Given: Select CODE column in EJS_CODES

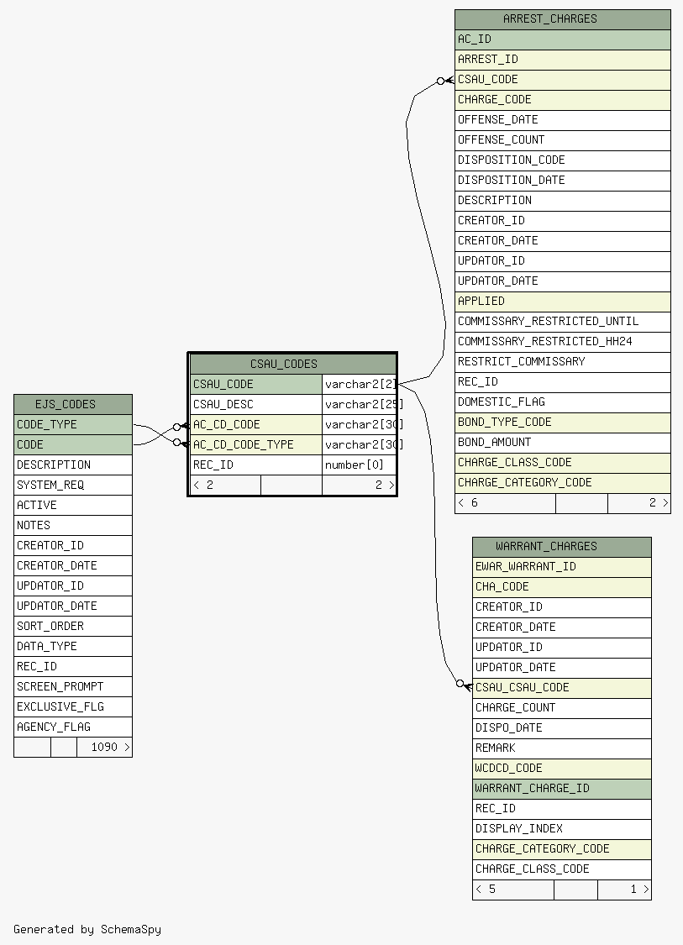Looking at the screenshot, I should pyautogui.click(x=73, y=444).
